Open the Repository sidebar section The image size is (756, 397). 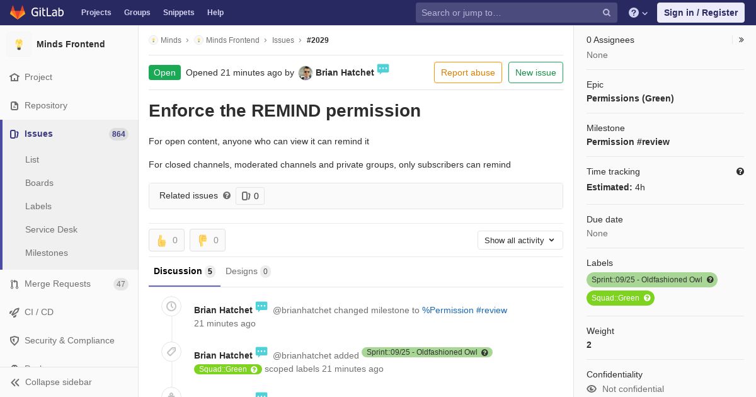coord(69,105)
